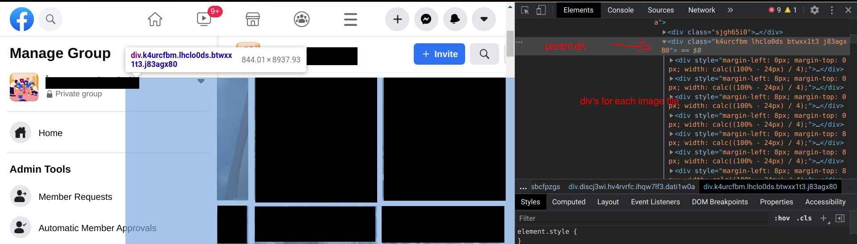
Task: Select the div.discj3wi breadcrumb item
Action: 632,186
